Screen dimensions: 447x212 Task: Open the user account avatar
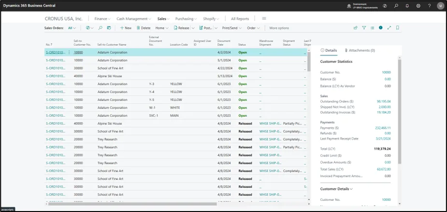click(440, 6)
